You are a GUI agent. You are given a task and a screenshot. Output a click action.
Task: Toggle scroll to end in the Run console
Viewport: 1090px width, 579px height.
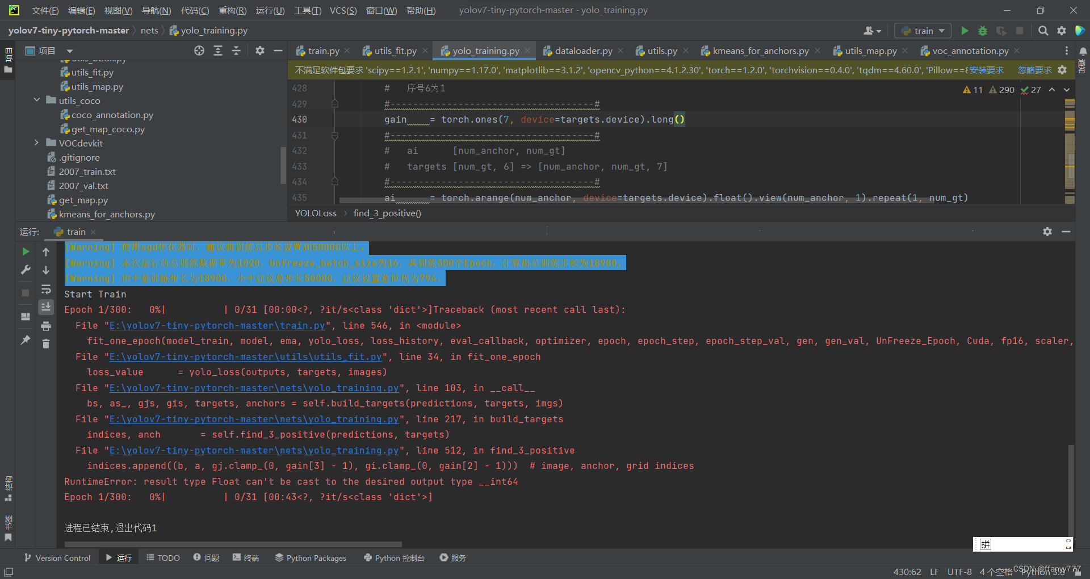pos(46,307)
